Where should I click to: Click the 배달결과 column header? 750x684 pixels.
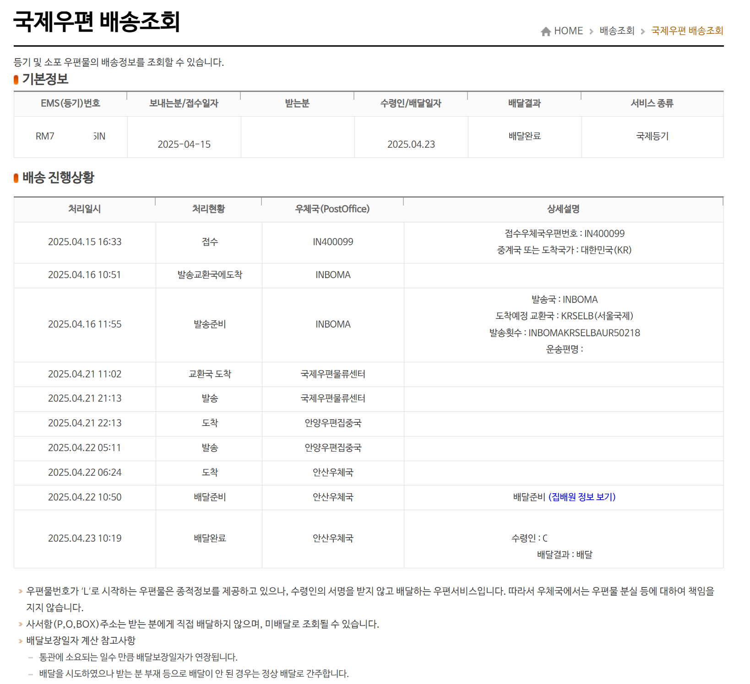pos(525,103)
